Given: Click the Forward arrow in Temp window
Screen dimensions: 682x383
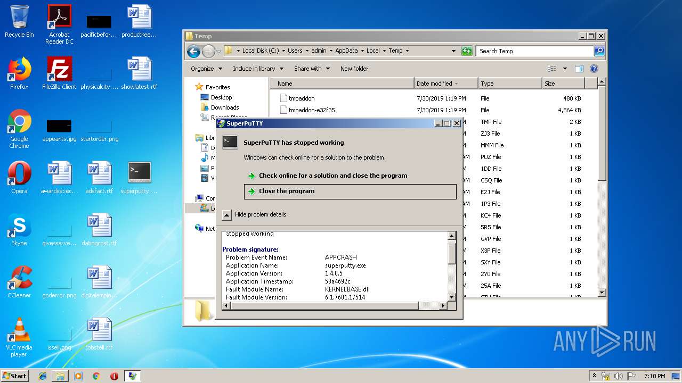Looking at the screenshot, I should click(208, 51).
